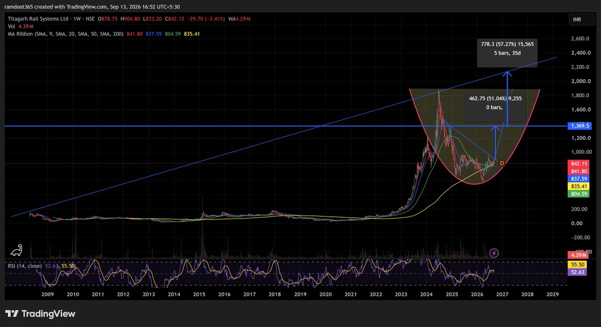Click the red 4.29M volume axis label
Screen dimensions: 601x327
[578, 255]
